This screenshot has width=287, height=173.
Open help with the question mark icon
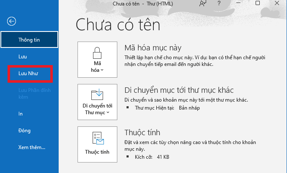point(219,3)
